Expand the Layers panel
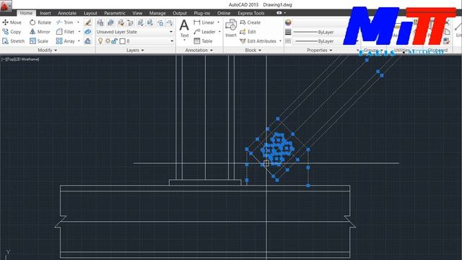 135,50
